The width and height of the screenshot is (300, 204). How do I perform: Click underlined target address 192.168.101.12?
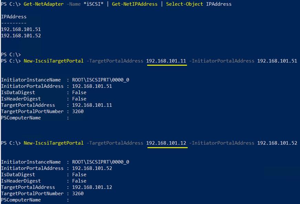pyautogui.click(x=166, y=143)
